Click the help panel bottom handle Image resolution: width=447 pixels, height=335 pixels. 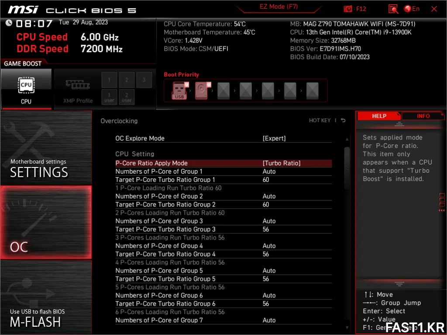click(399, 284)
